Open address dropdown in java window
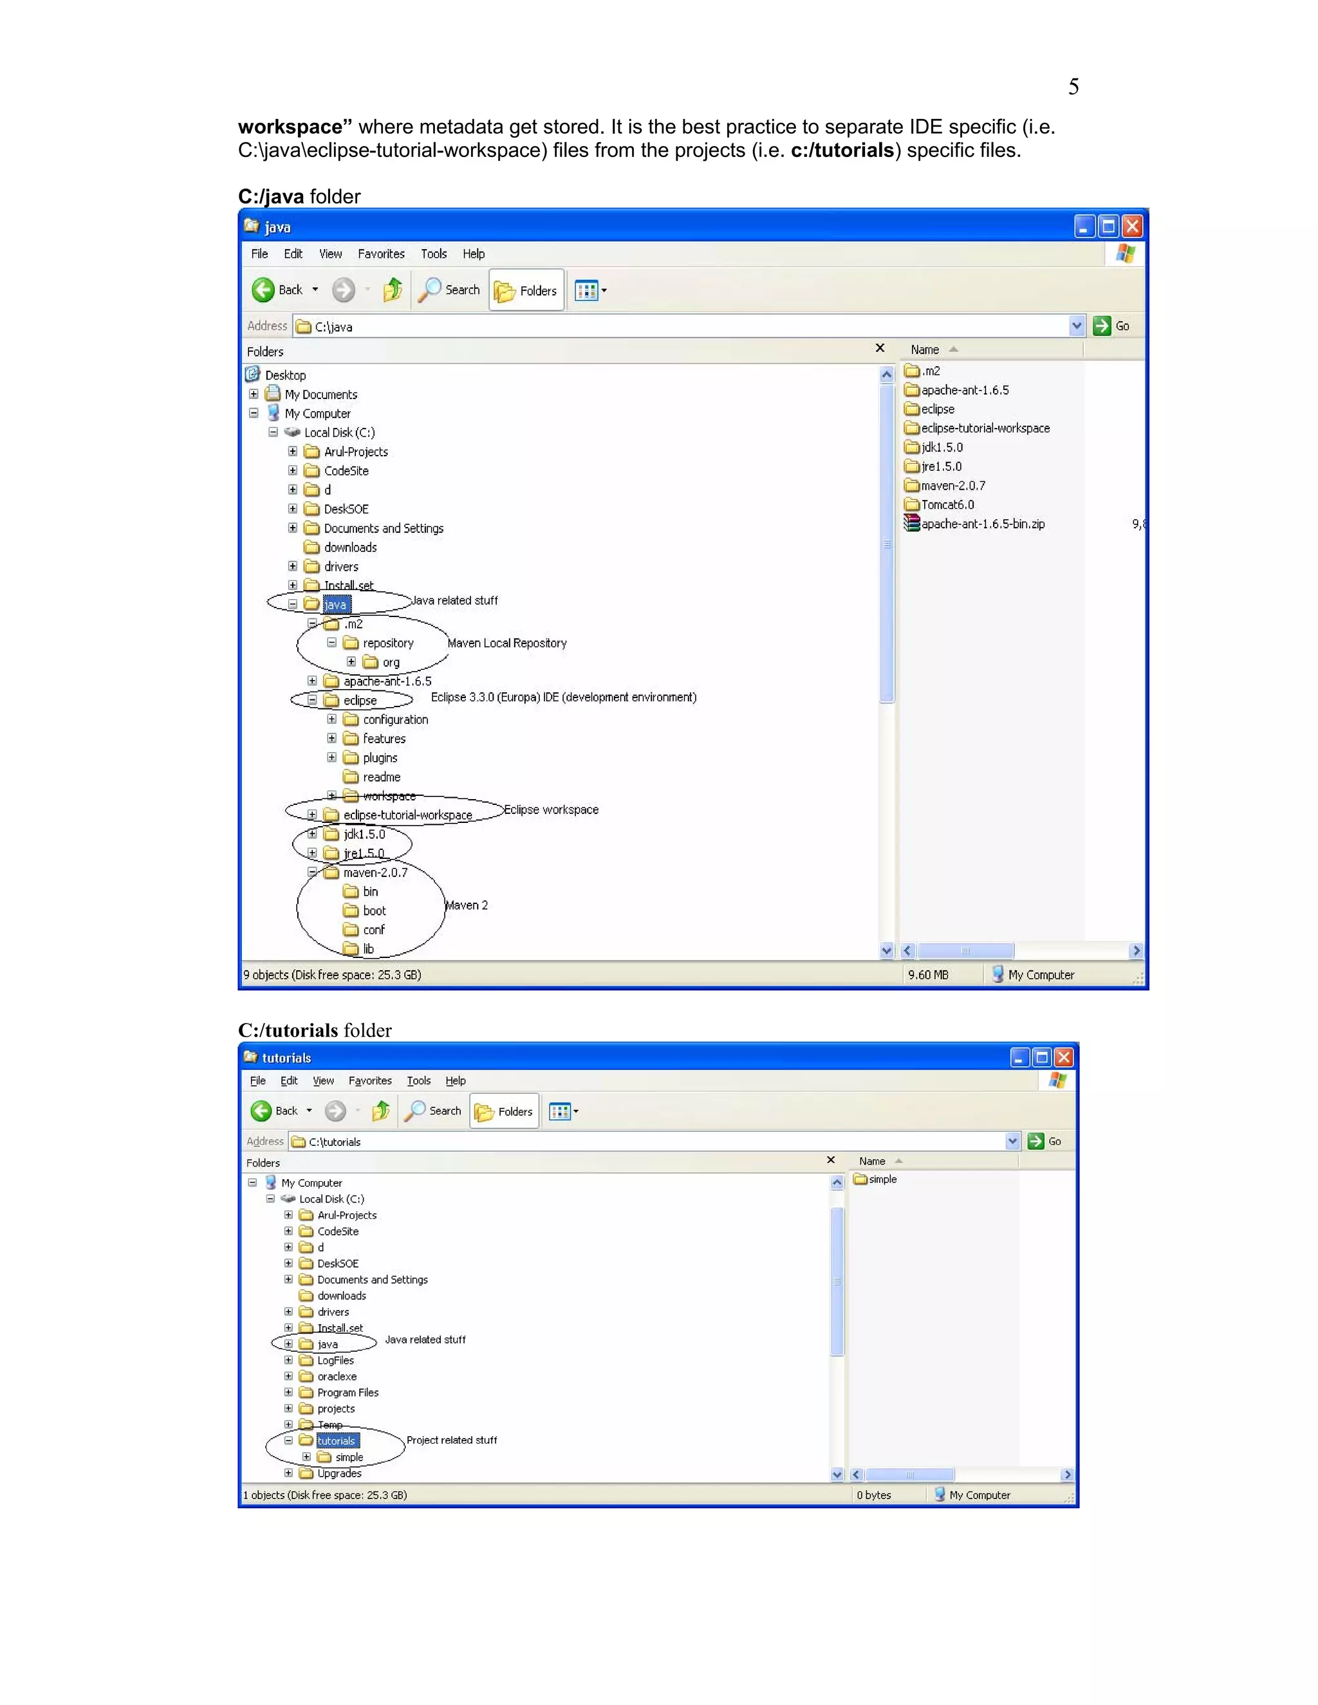Image resolution: width=1318 pixels, height=1705 pixels. 1077,326
